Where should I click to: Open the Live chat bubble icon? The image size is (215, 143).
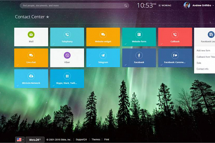pos(31,55)
